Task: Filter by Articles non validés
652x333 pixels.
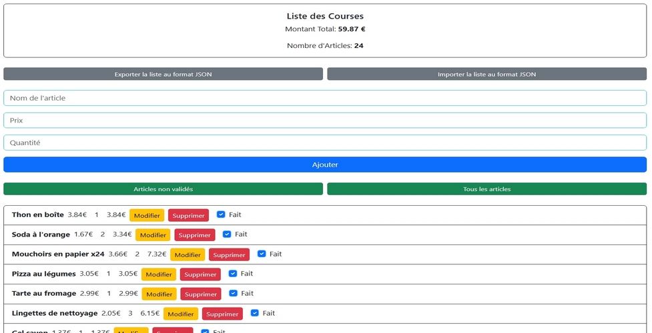Action: point(163,189)
